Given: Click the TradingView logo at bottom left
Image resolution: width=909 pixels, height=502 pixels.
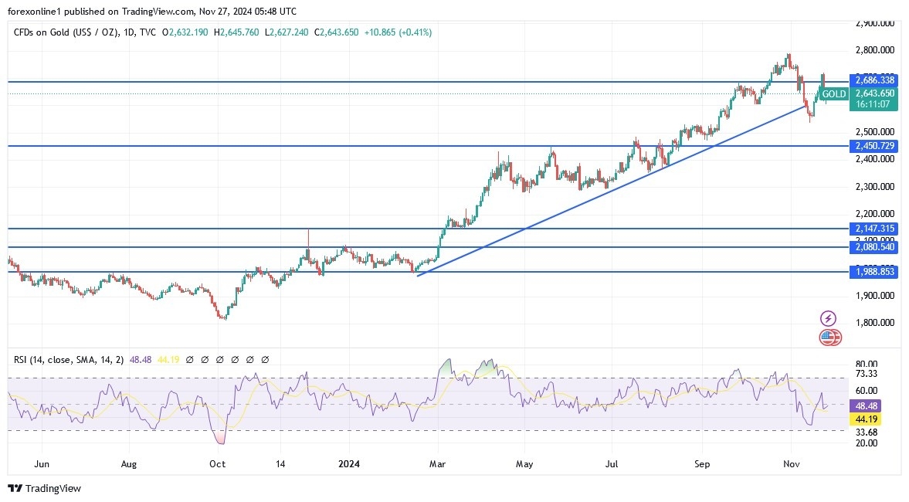Looking at the screenshot, I should pyautogui.click(x=42, y=489).
